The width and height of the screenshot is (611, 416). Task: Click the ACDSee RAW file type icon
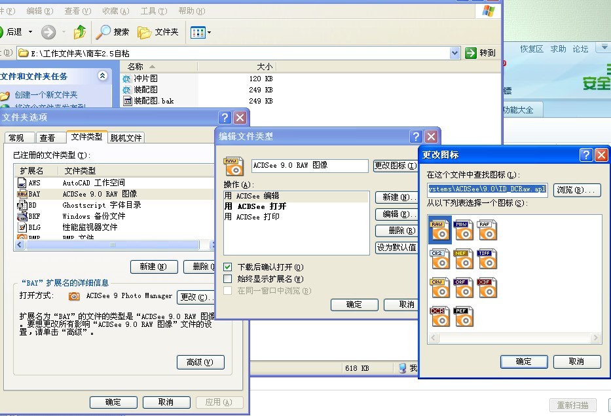point(234,166)
